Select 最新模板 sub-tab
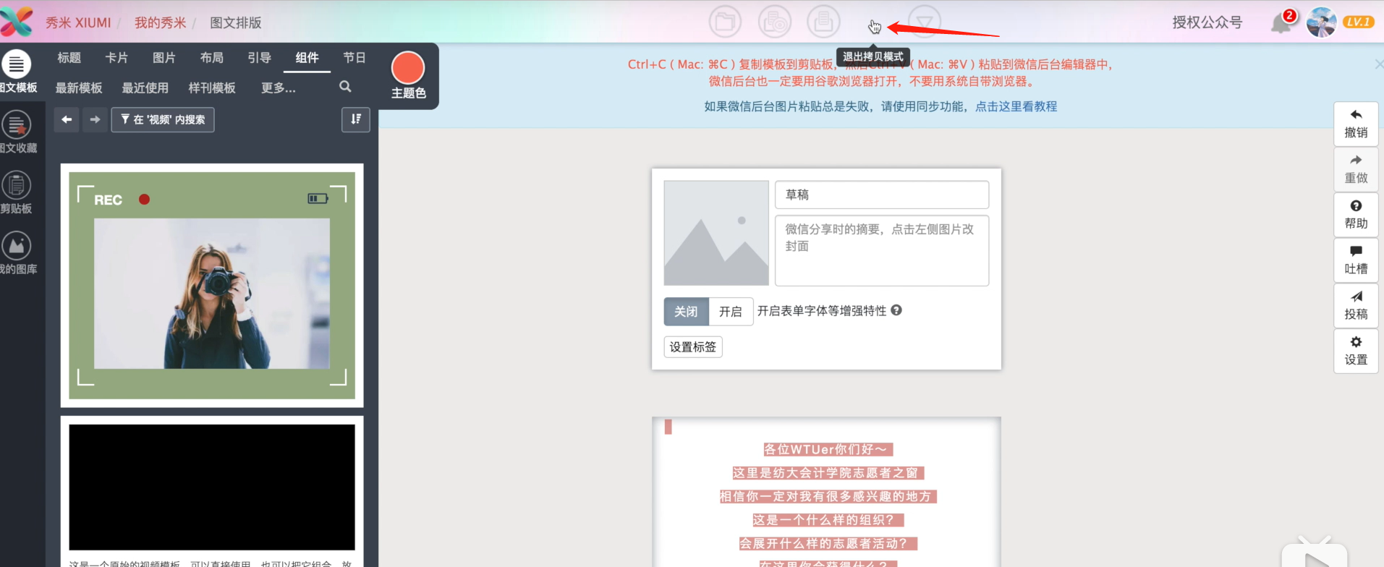Screen dimensions: 1384x567 tap(79, 88)
